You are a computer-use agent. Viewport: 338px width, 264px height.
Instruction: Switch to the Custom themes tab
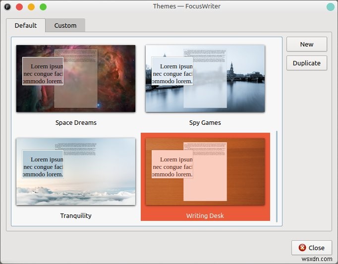pos(65,25)
